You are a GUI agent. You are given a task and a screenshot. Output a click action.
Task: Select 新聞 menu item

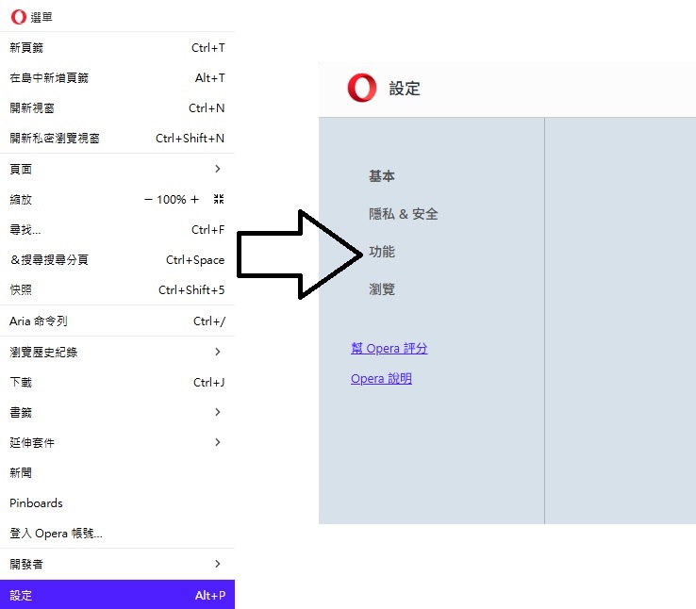tap(117, 472)
